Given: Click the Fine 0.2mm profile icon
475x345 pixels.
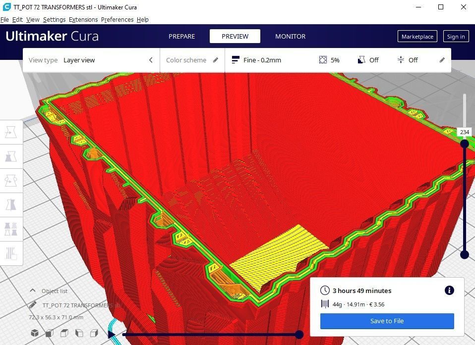Looking at the screenshot, I should coord(236,60).
